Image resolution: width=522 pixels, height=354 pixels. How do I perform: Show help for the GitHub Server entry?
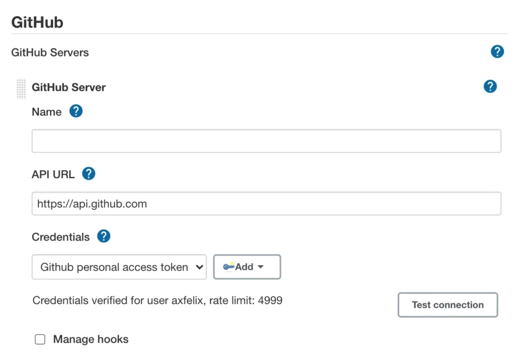[x=490, y=87]
